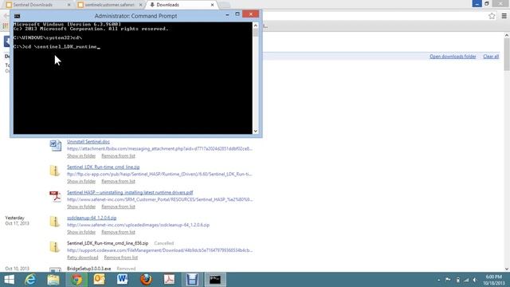Click the battery icon in the system tray

tap(457, 280)
